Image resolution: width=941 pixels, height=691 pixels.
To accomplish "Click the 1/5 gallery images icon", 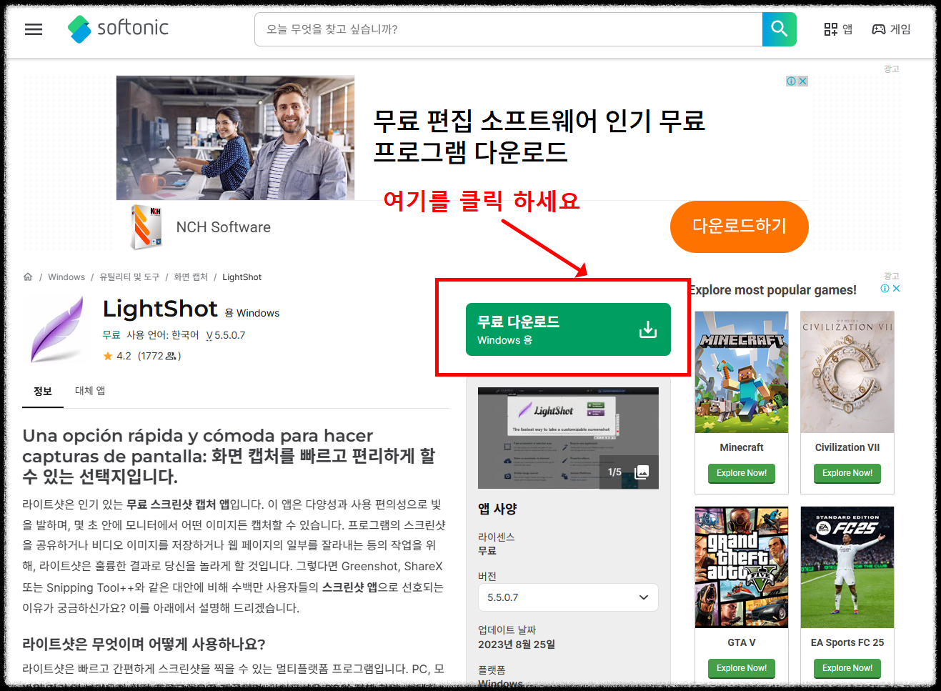I will point(628,472).
